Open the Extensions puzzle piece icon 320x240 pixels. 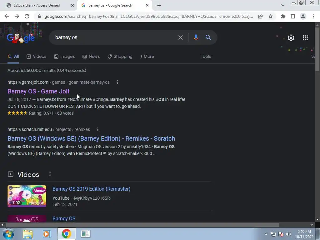tap(283, 16)
